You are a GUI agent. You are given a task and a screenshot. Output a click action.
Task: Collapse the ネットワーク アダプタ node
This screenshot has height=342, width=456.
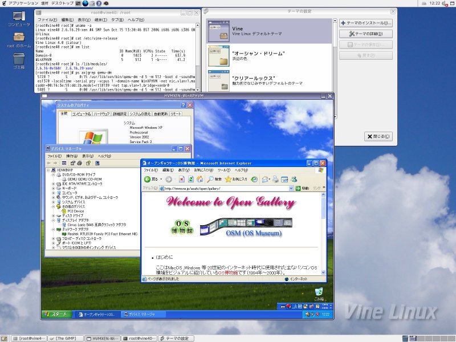click(x=54, y=229)
